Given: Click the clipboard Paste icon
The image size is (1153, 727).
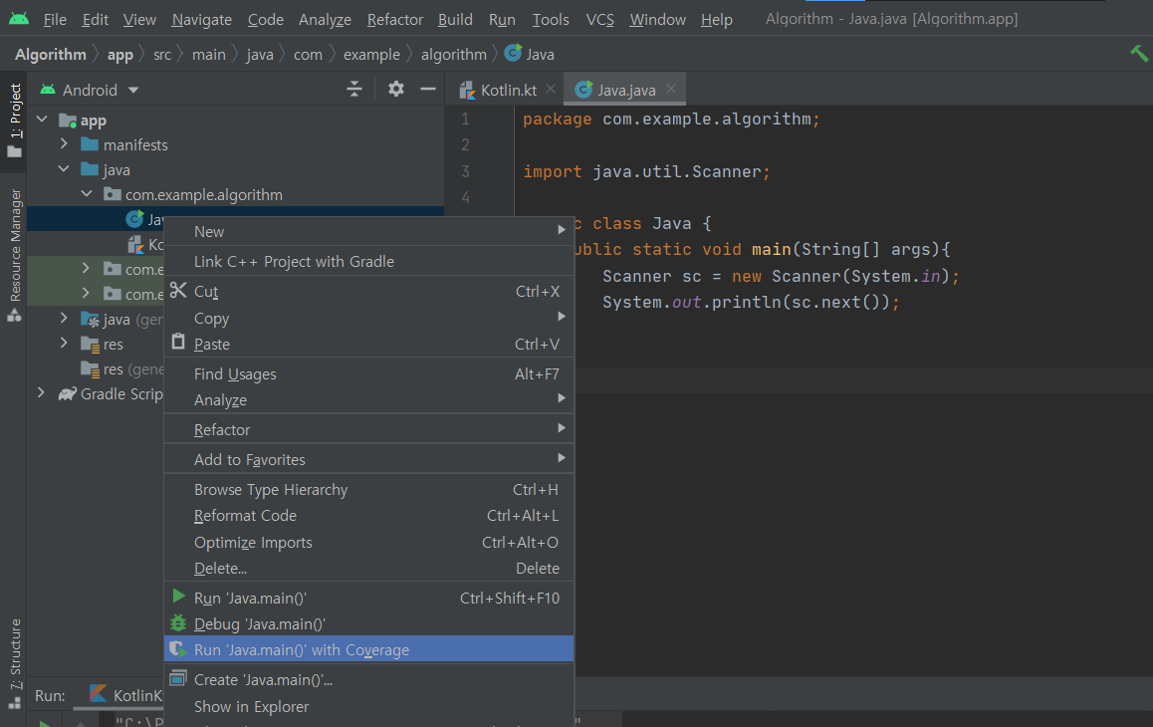Looking at the screenshot, I should 178,342.
